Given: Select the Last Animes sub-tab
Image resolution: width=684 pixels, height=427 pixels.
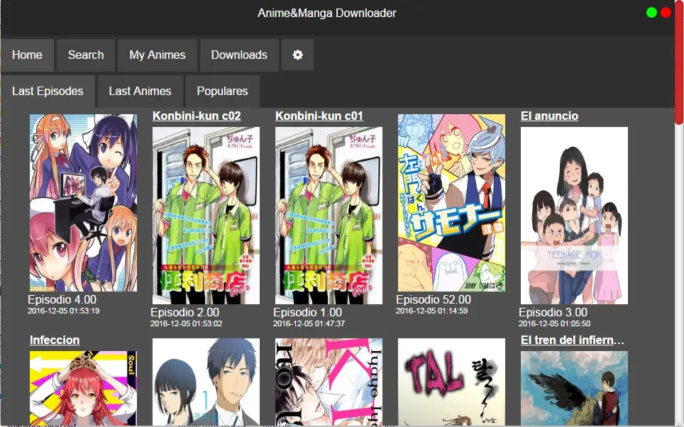Looking at the screenshot, I should 140,91.
